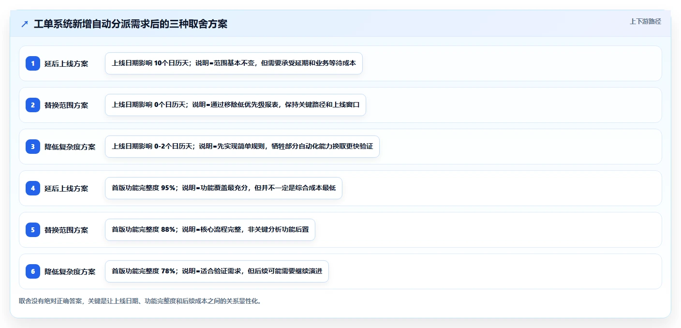Click the arrow icon beside the title
The width and height of the screenshot is (681, 328).
point(25,24)
